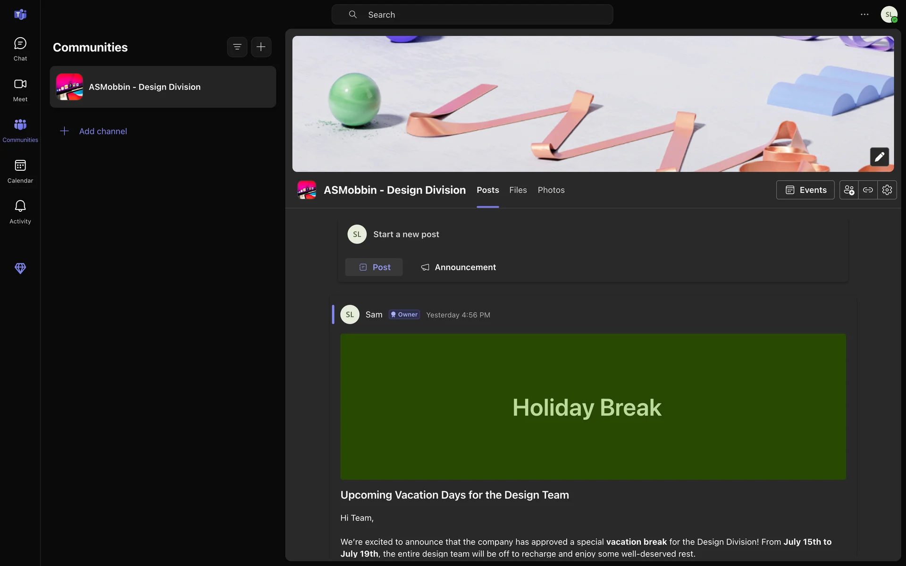The image size is (906, 566).
Task: Click the filter communities icon
Action: [x=237, y=47]
